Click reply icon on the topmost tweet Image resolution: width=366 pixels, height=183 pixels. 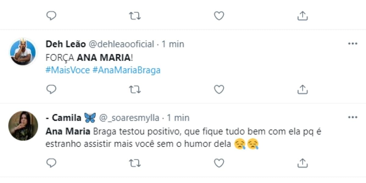(x=51, y=16)
